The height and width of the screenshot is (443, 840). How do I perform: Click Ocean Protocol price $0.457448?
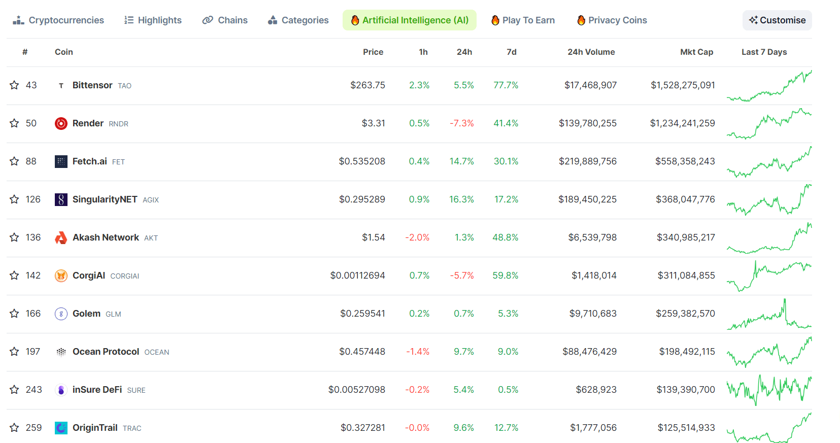(362, 352)
